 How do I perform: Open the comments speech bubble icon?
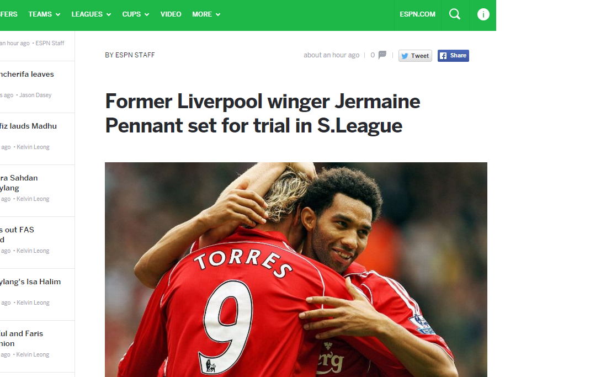(x=382, y=55)
